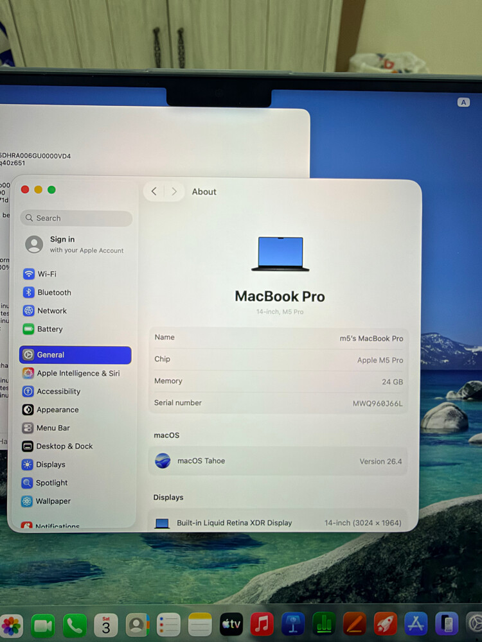482x642 pixels.
Task: Click the Serial number row MWQ960J66L
Action: 279,403
